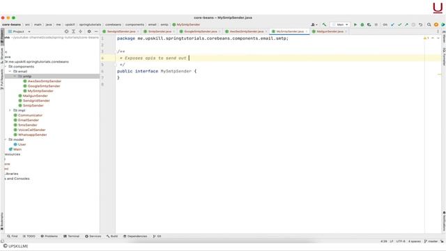Select opened file target icon in Project panel
Image resolution: width=446 pixels, height=251 pixels.
[67, 31]
